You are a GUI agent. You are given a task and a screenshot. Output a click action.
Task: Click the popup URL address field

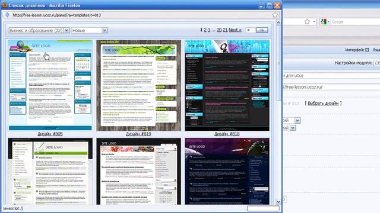pyautogui.click(x=141, y=15)
